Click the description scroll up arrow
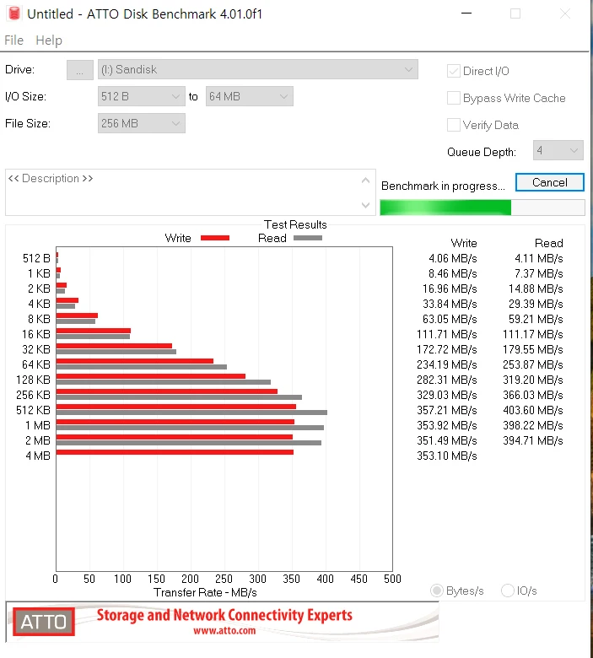The width and height of the screenshot is (593, 658). 365,180
